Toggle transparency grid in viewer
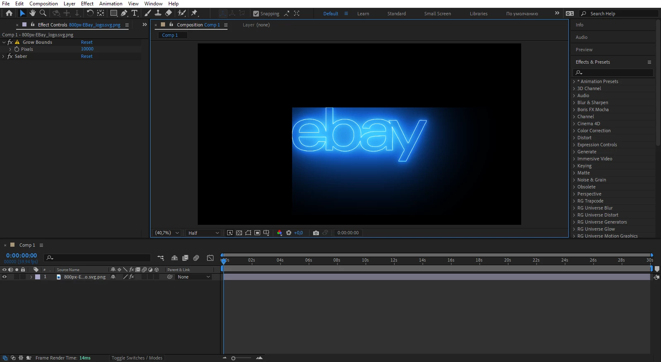 [x=239, y=233]
